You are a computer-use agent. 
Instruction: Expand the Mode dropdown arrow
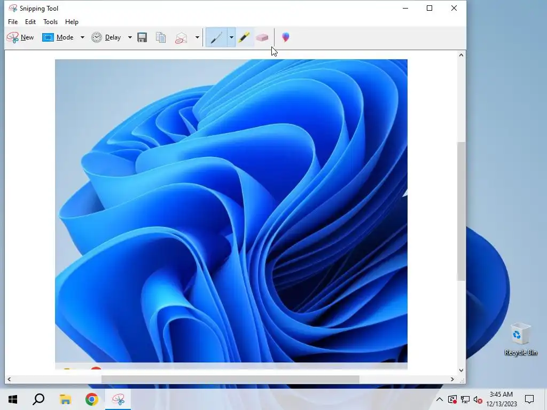pos(82,37)
